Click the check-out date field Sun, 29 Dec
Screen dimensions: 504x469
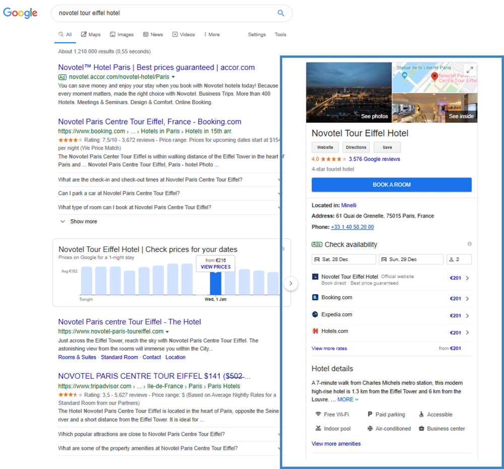tap(411, 259)
